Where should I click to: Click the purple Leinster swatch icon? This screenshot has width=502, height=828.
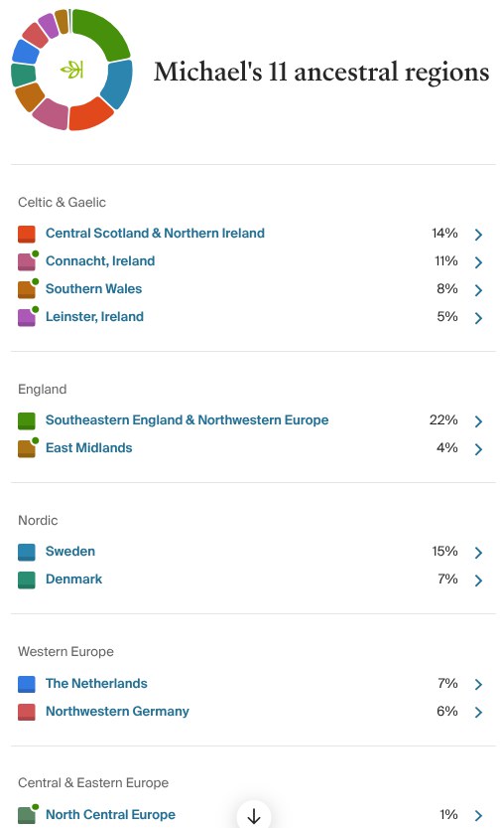coord(27,317)
